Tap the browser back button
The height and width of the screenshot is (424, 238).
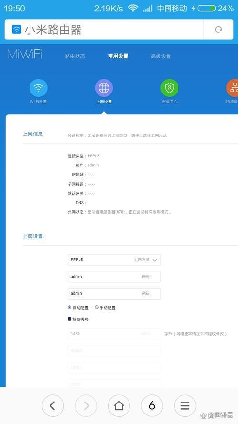pos(53,405)
